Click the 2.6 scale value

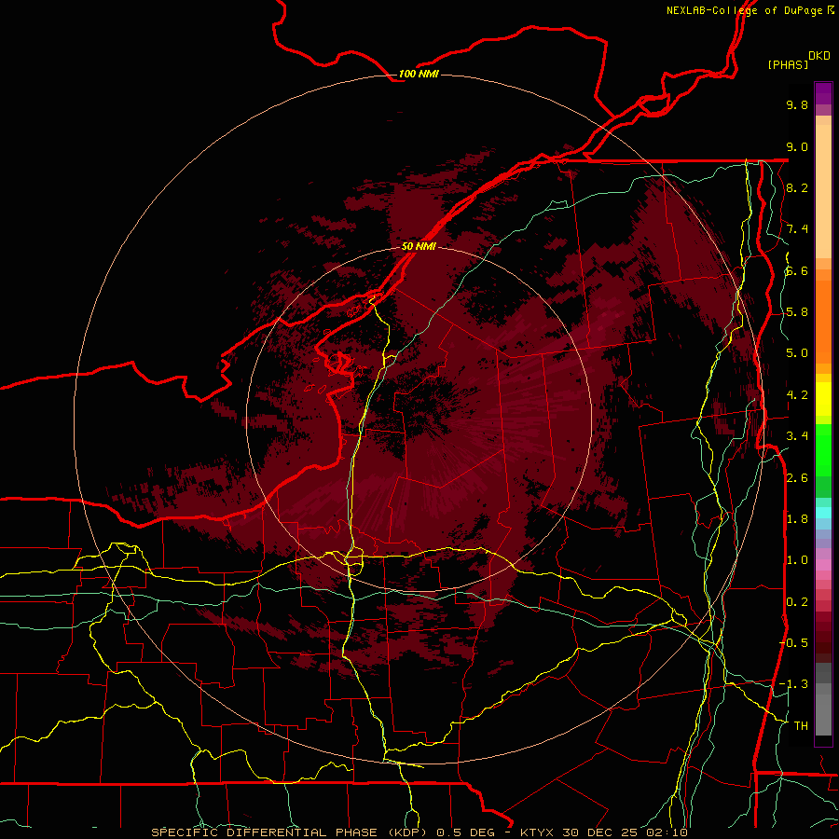(x=797, y=478)
